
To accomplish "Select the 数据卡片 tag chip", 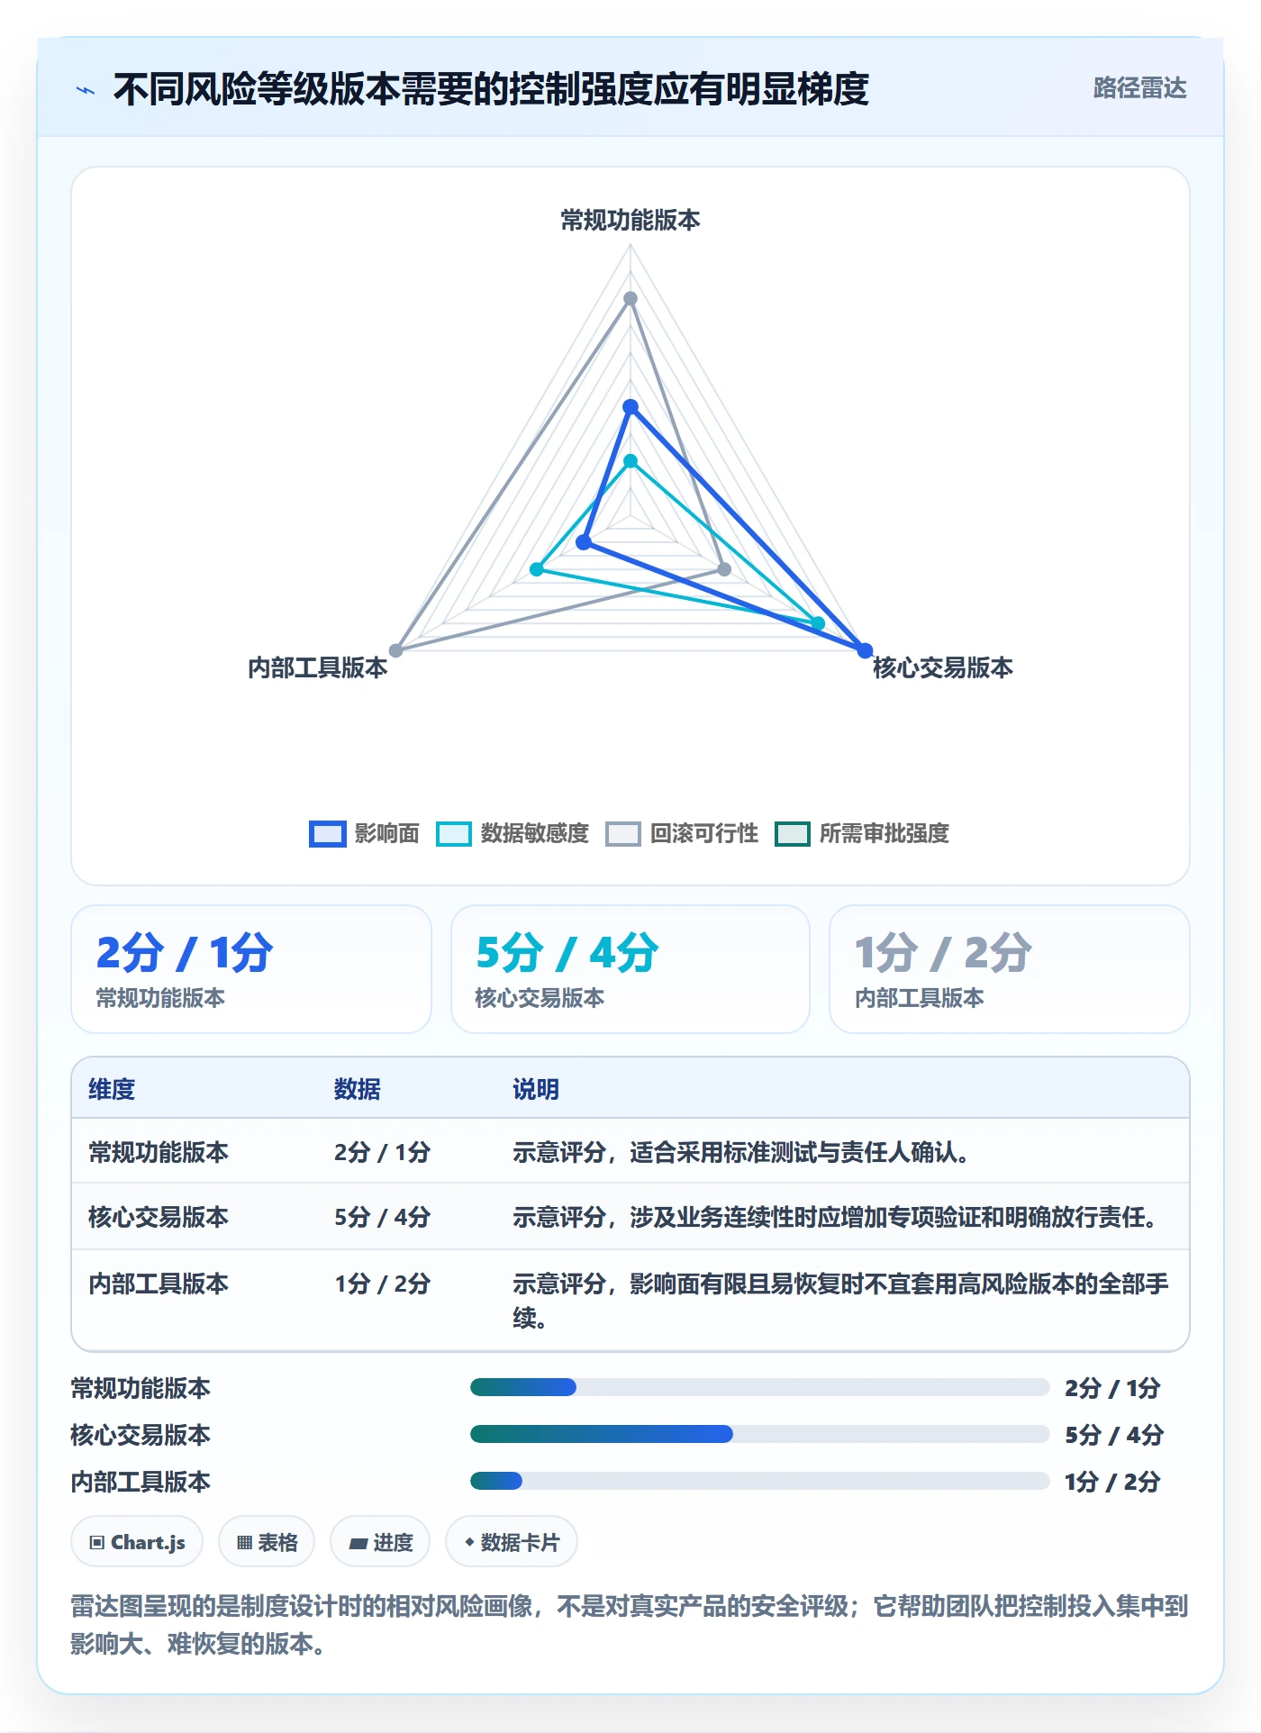I will click(512, 1542).
